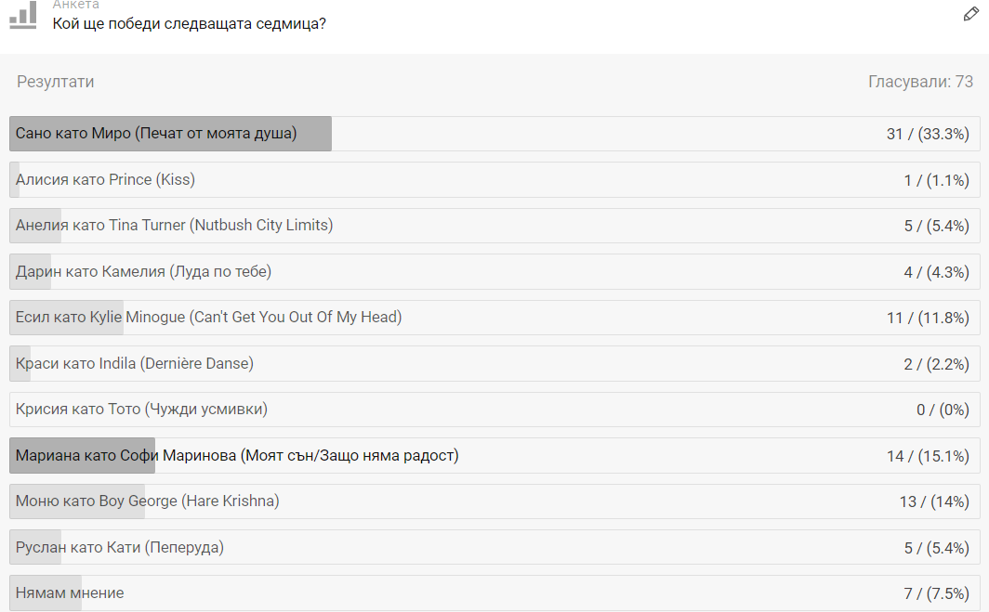Select Анелия като Tina Turner option
This screenshot has width=989, height=612.
[x=494, y=226]
